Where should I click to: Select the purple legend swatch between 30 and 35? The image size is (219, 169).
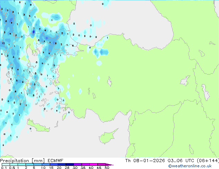coord(78,165)
